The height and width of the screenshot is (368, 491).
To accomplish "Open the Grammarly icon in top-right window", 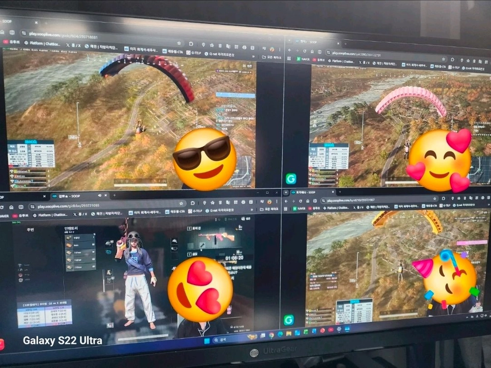I will point(291,179).
